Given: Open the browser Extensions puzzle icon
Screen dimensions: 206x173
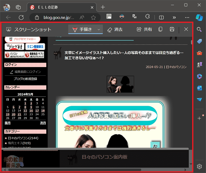Looking at the screenshot, I should pyautogui.click(x=147, y=17).
